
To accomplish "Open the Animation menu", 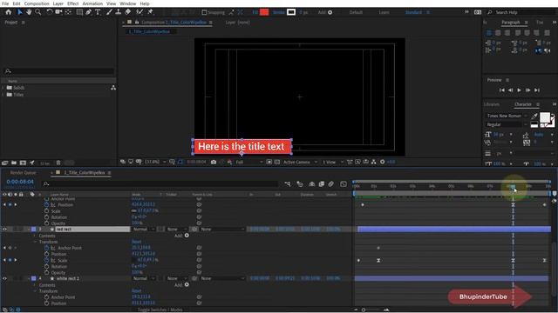I will 92,3.
